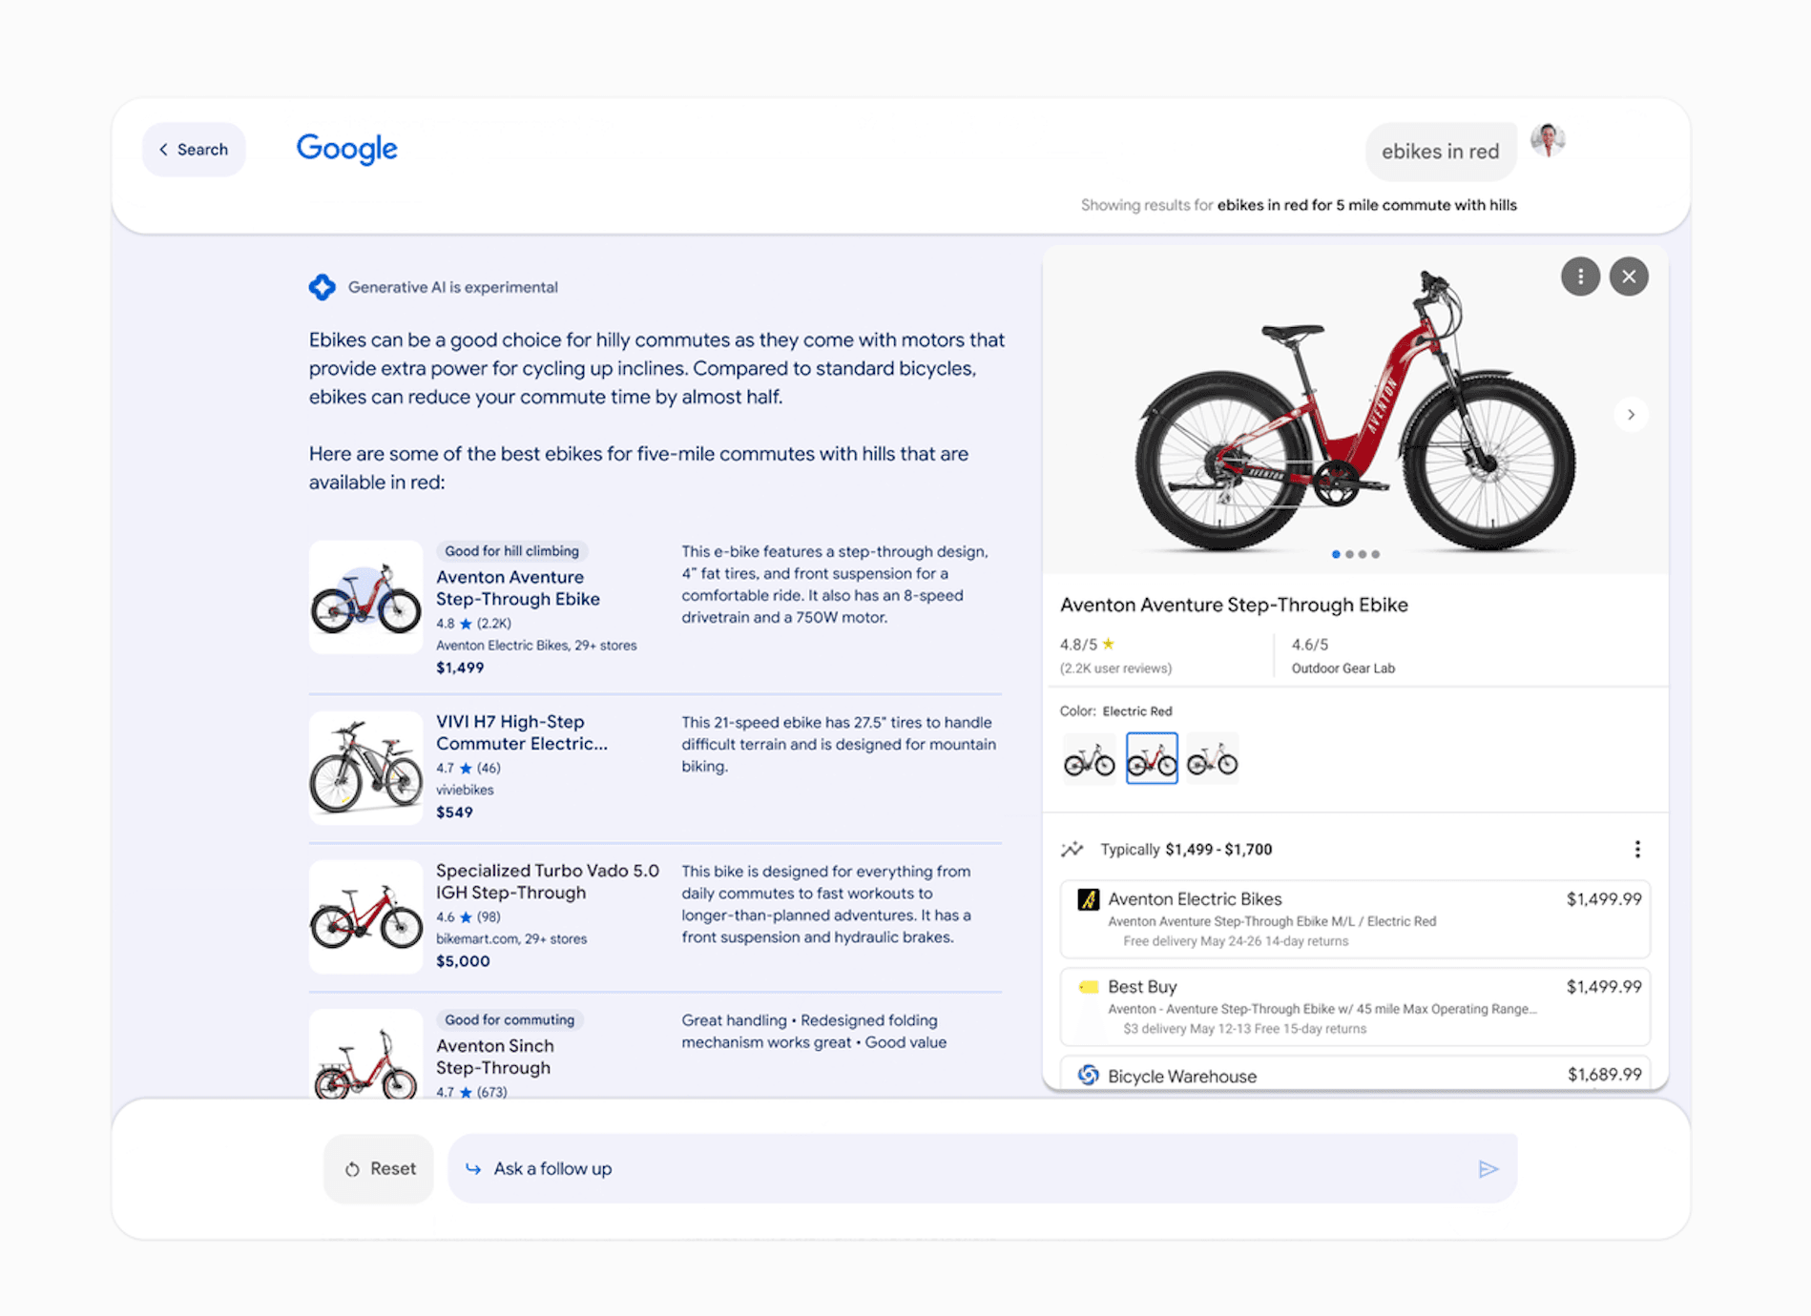Viewport: 1811px width, 1316px height.
Task: Open the three-dot menu on the product panel
Action: (x=1581, y=276)
